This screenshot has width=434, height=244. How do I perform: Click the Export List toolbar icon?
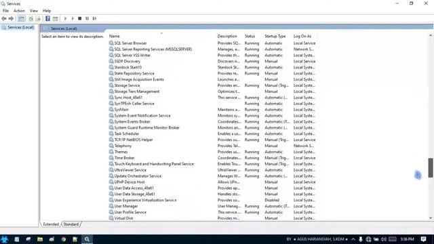[x=38, y=18]
